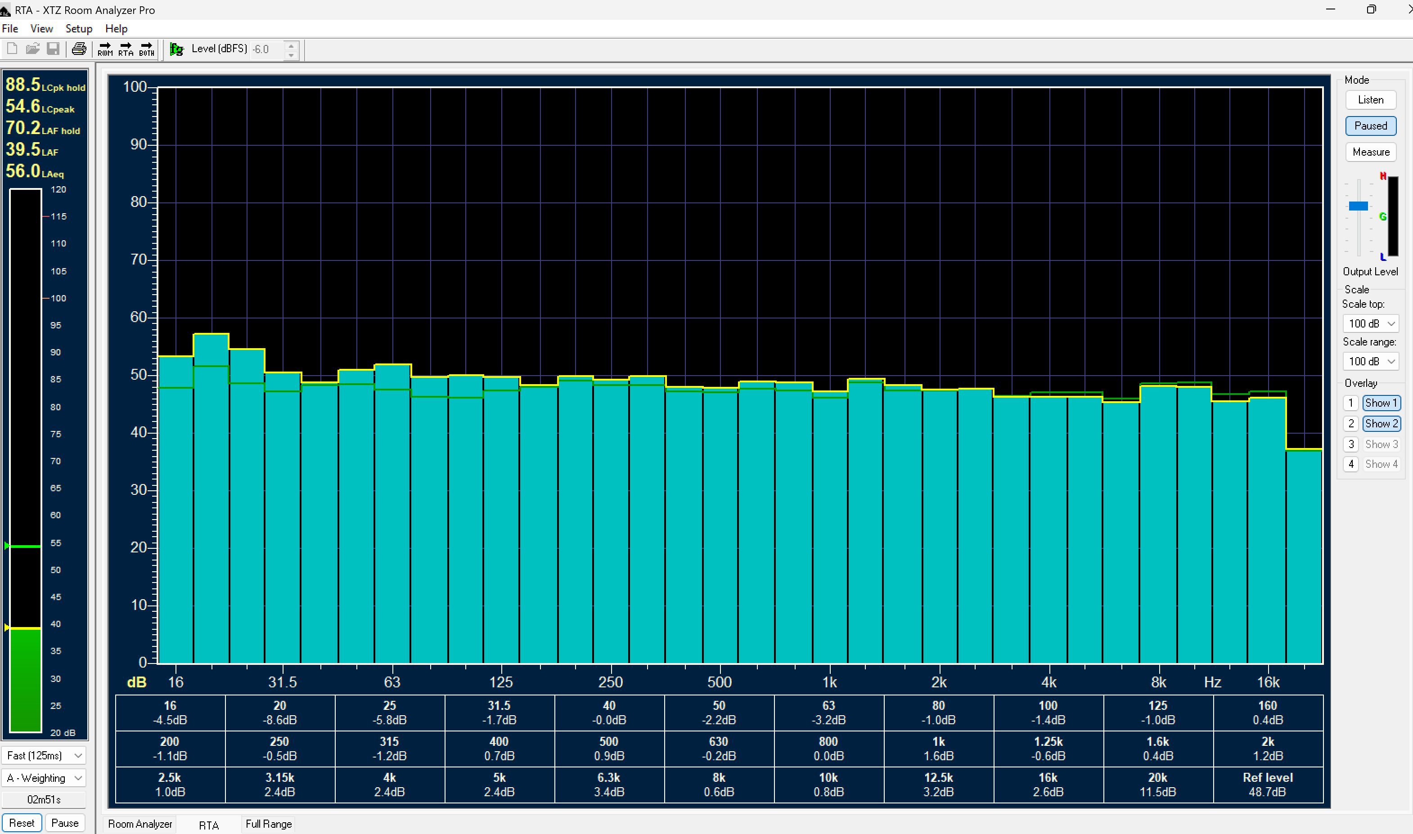The width and height of the screenshot is (1413, 834).
Task: Toggle the Show 2 overlay button
Action: (1381, 424)
